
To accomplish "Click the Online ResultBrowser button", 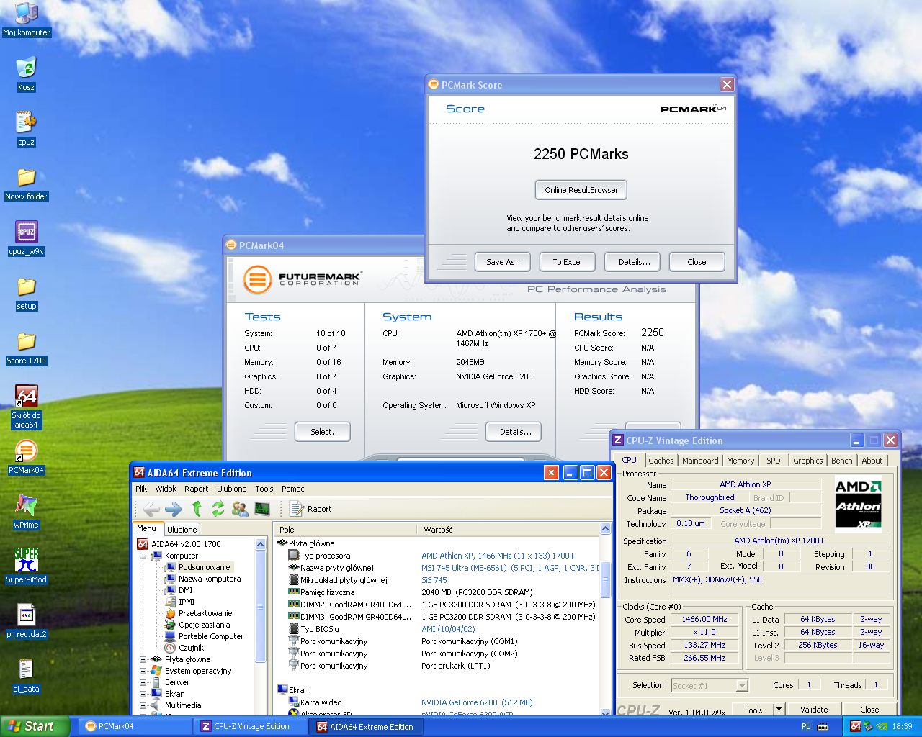I will [x=581, y=190].
